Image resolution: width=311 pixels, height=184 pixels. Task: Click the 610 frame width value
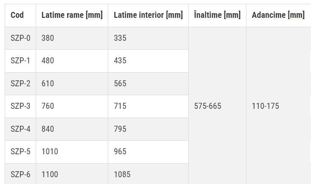(48, 84)
